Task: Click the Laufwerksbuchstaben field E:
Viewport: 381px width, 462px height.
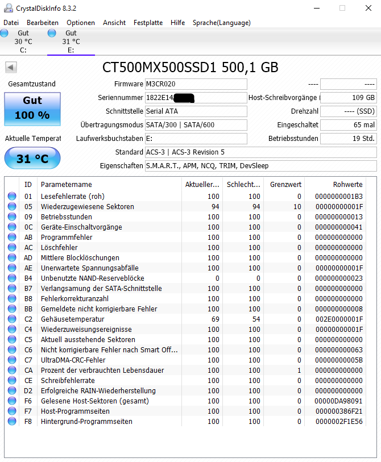Action: click(196, 139)
